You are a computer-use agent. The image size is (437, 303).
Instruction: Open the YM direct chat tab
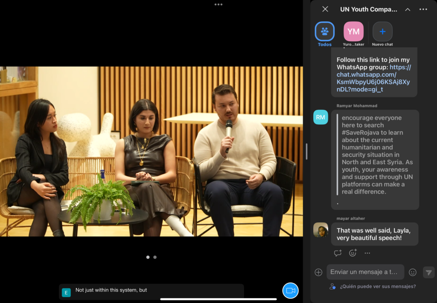click(x=353, y=31)
